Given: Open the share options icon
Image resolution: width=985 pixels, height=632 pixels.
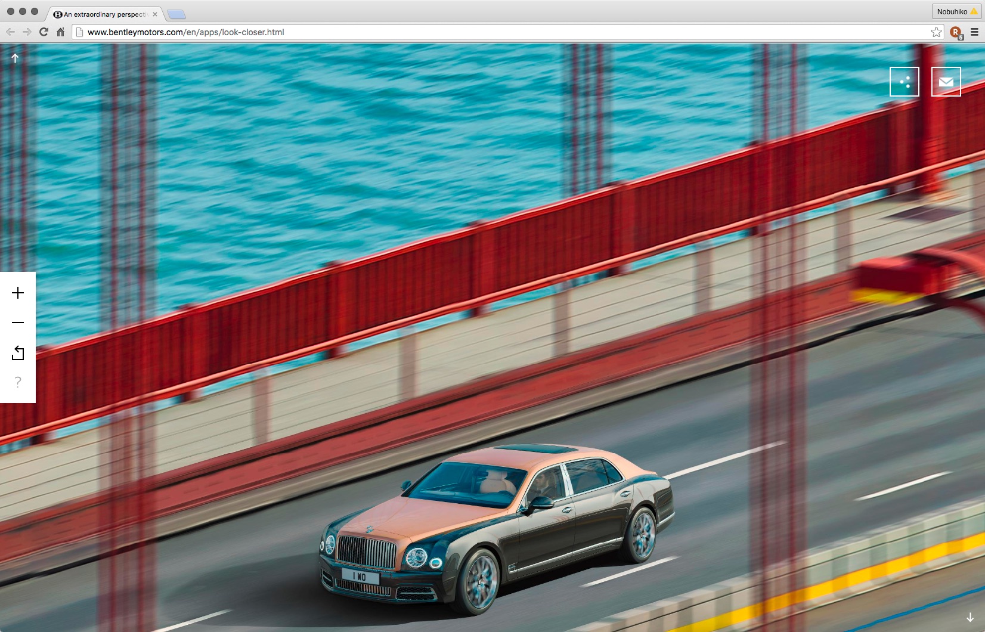Looking at the screenshot, I should coord(904,82).
